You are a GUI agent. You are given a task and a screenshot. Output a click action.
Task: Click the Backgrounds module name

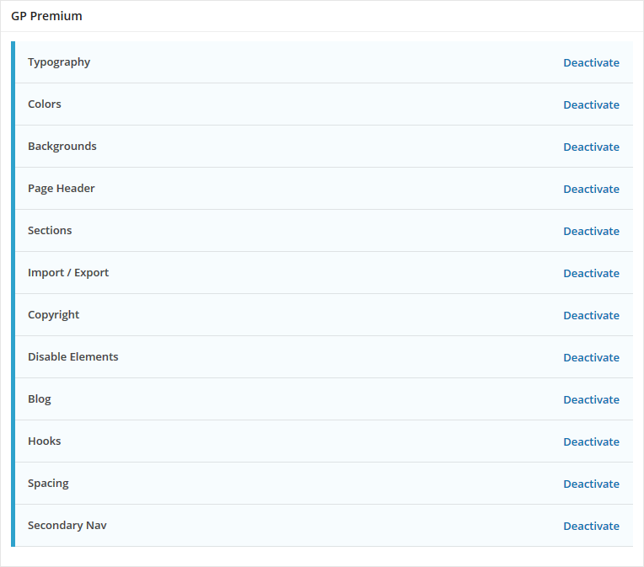[62, 147]
